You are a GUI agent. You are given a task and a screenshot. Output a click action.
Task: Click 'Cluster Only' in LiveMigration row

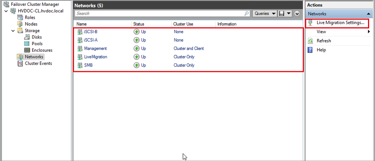click(184, 57)
